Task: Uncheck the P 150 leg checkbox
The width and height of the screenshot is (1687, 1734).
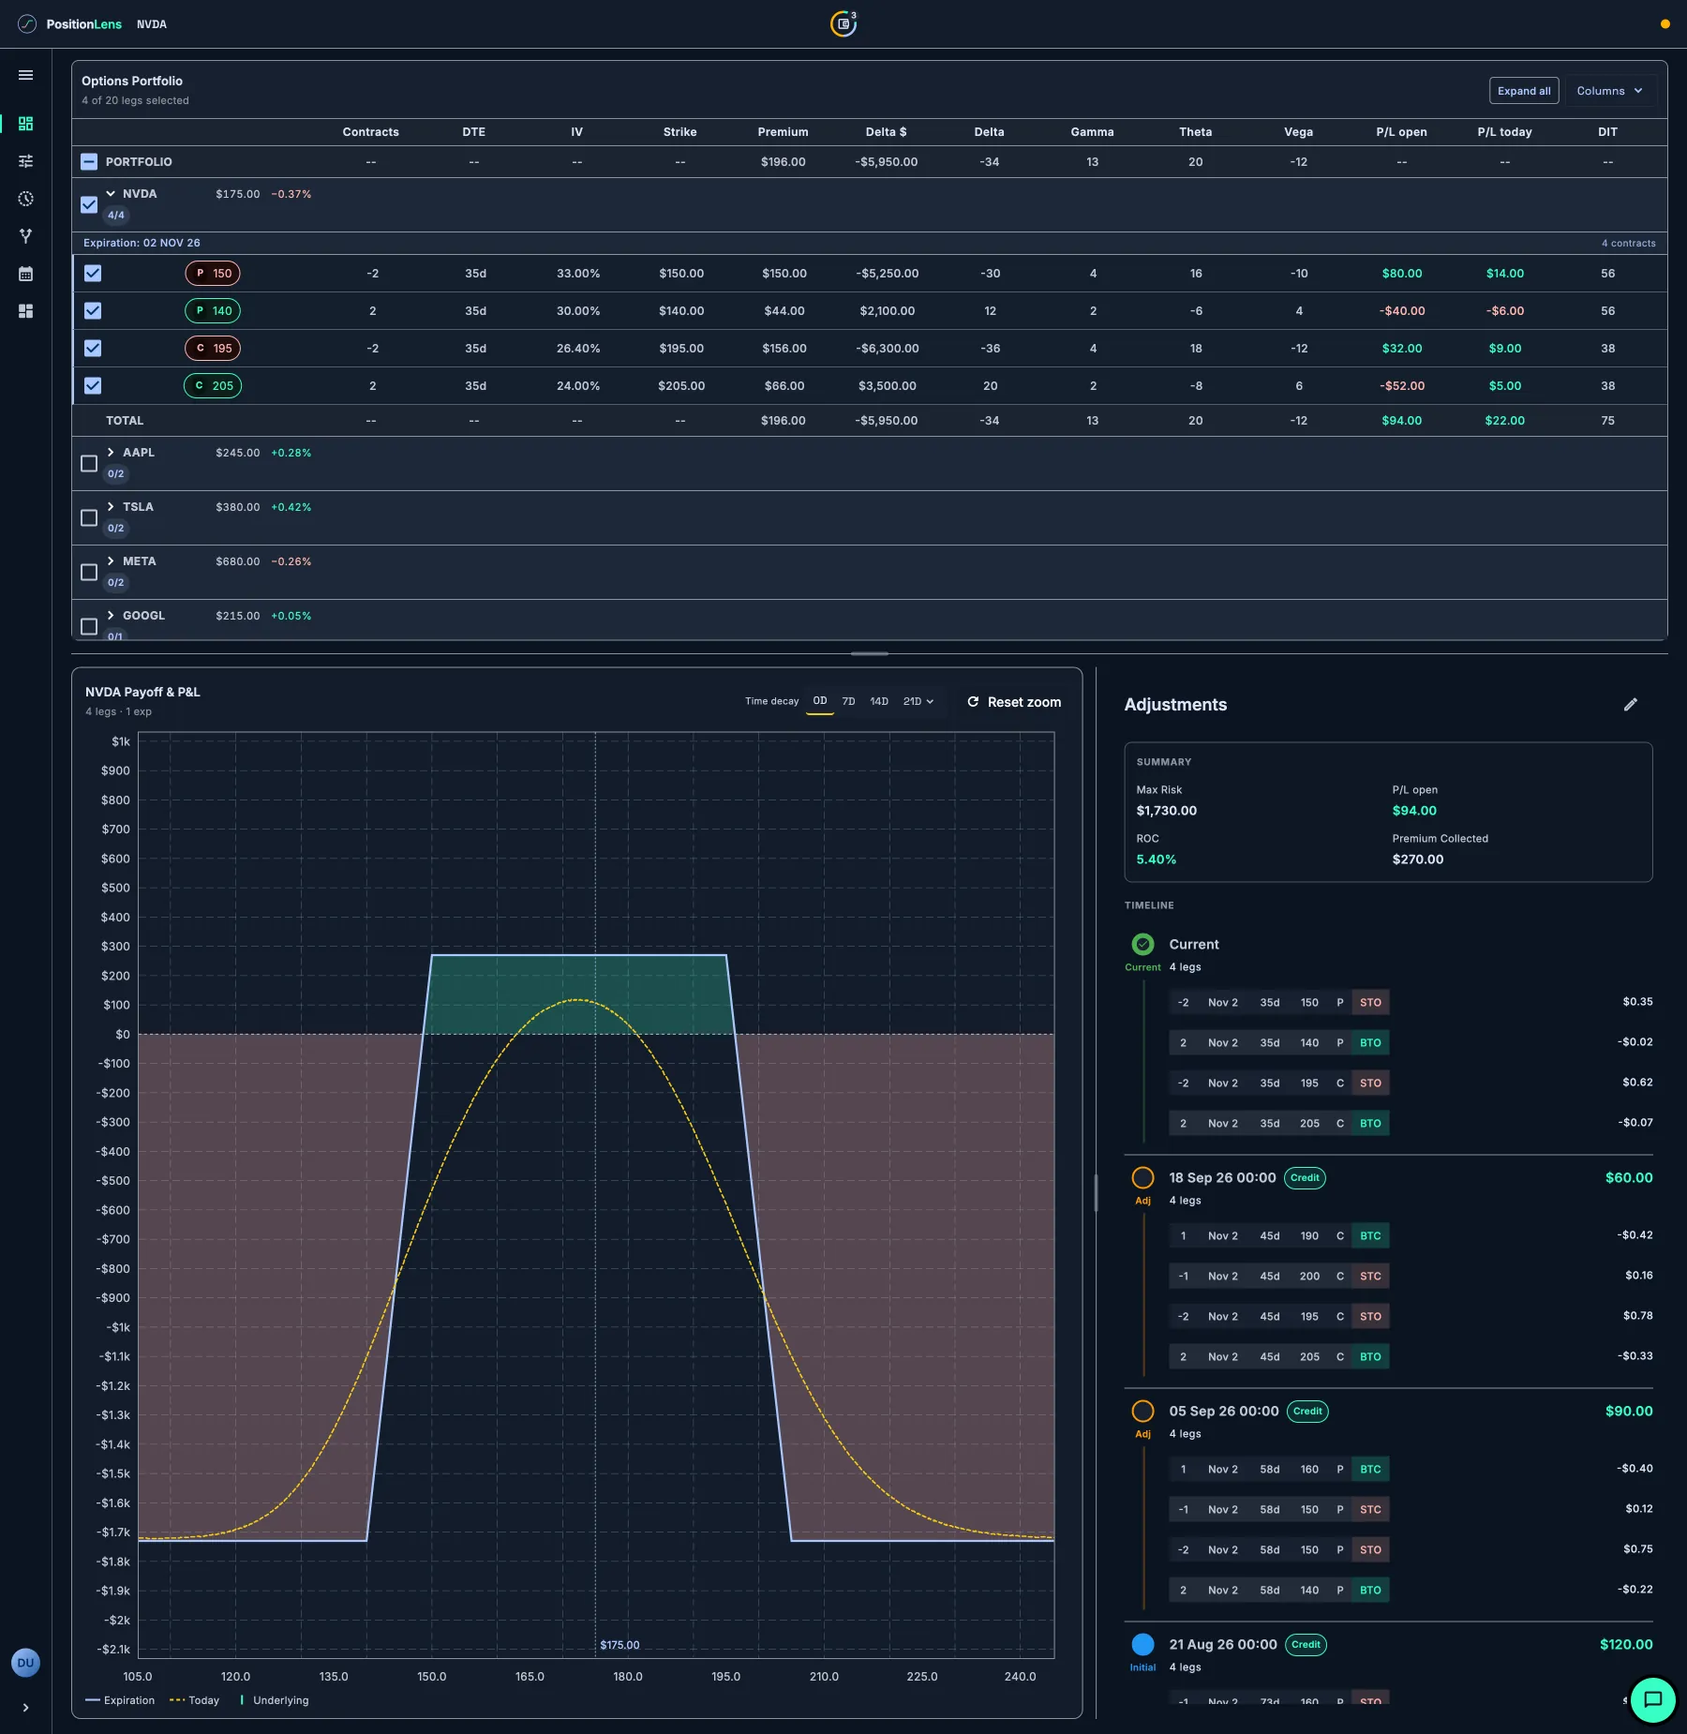Action: 93,274
